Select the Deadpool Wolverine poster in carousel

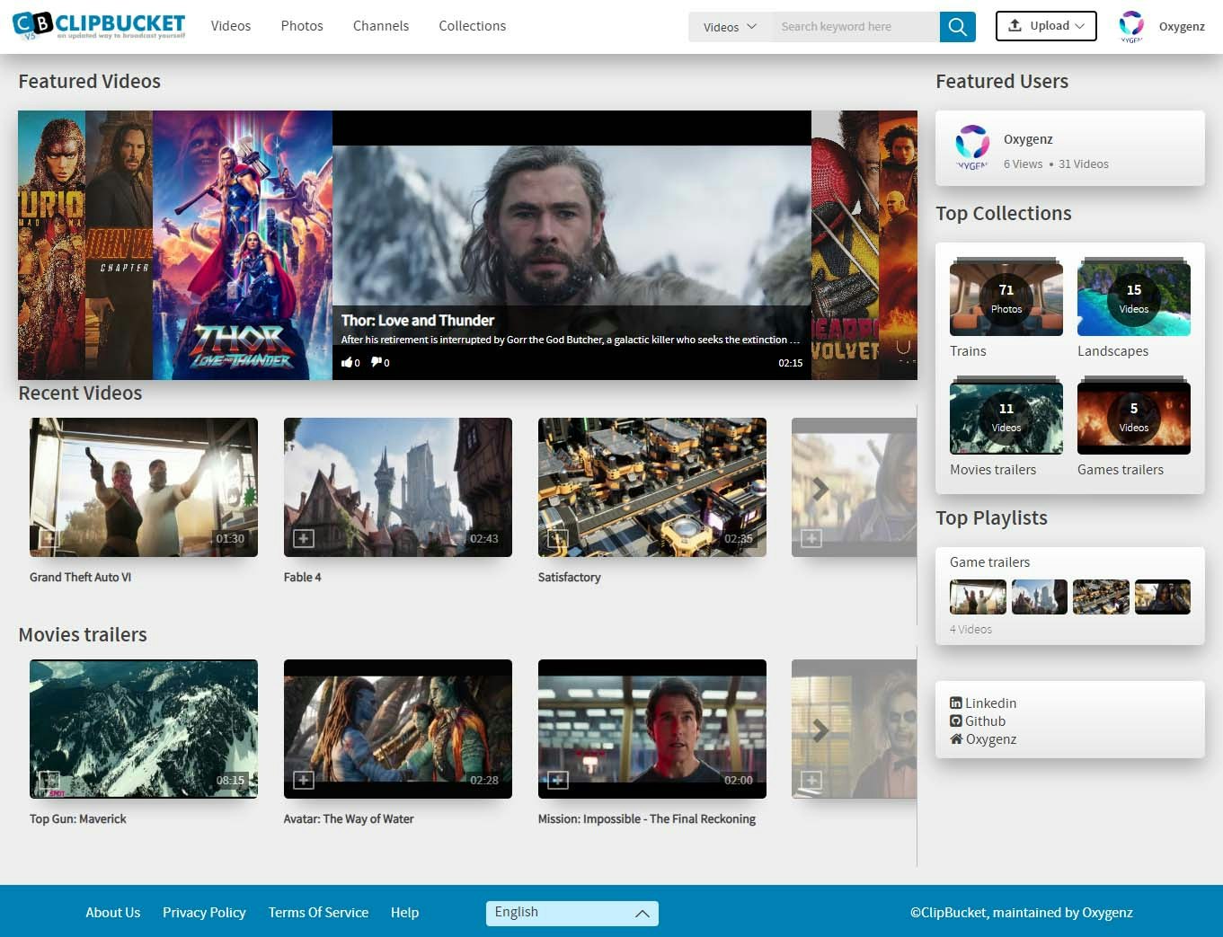[x=845, y=245]
